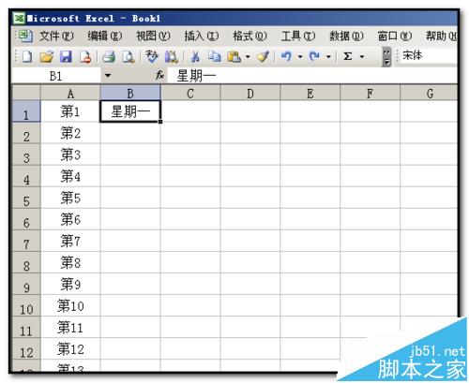Click the Undo arrow icon
Screen dimensions: 469x383
286,56
